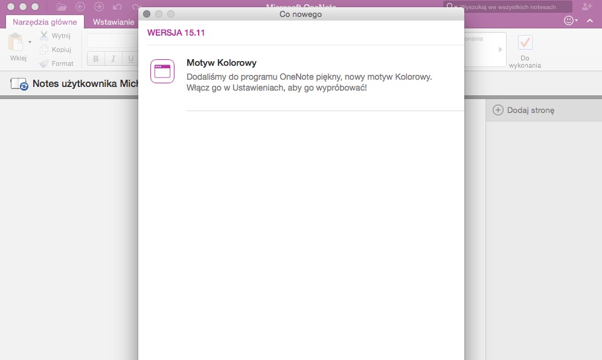Viewport: 602px width, 360px height.
Task: Click the undo arrow icon
Action: coord(118,7)
